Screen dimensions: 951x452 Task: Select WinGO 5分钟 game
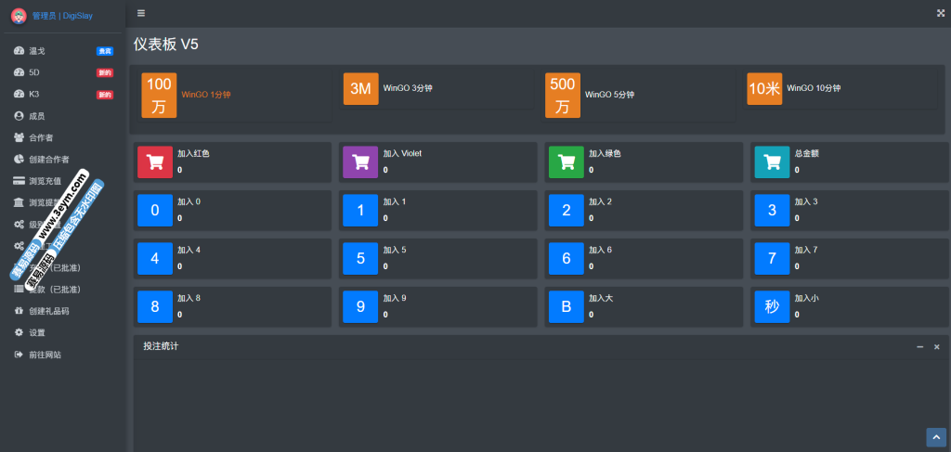(x=609, y=95)
